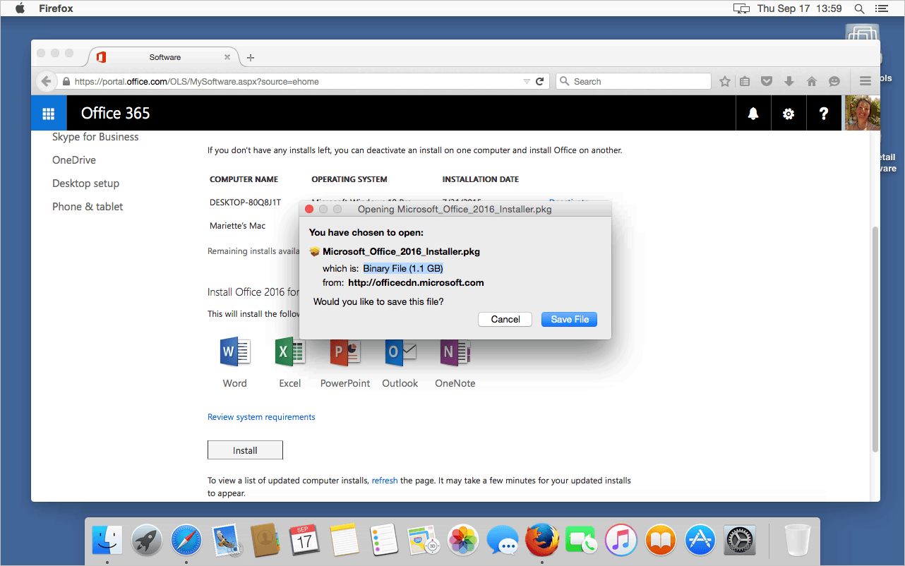Click the PowerPoint app icon
Image resolution: width=905 pixels, height=566 pixels.
click(x=345, y=352)
